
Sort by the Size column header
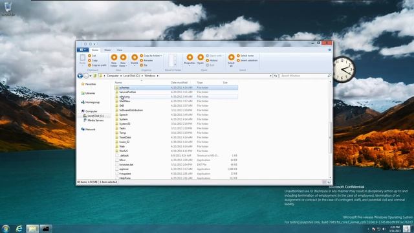[x=225, y=83]
